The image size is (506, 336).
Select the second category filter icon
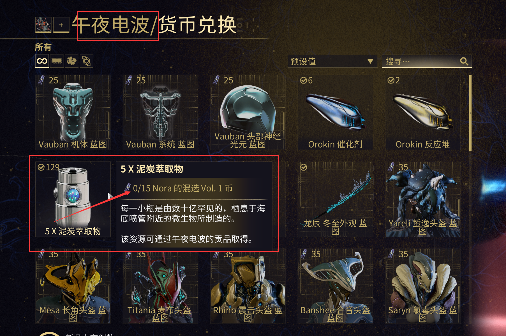[x=57, y=61]
